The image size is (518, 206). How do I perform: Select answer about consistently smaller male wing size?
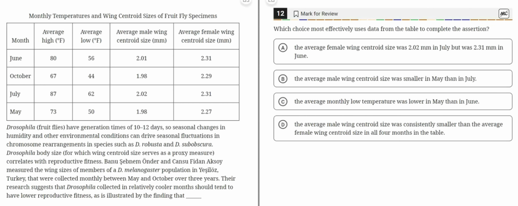(x=393, y=128)
